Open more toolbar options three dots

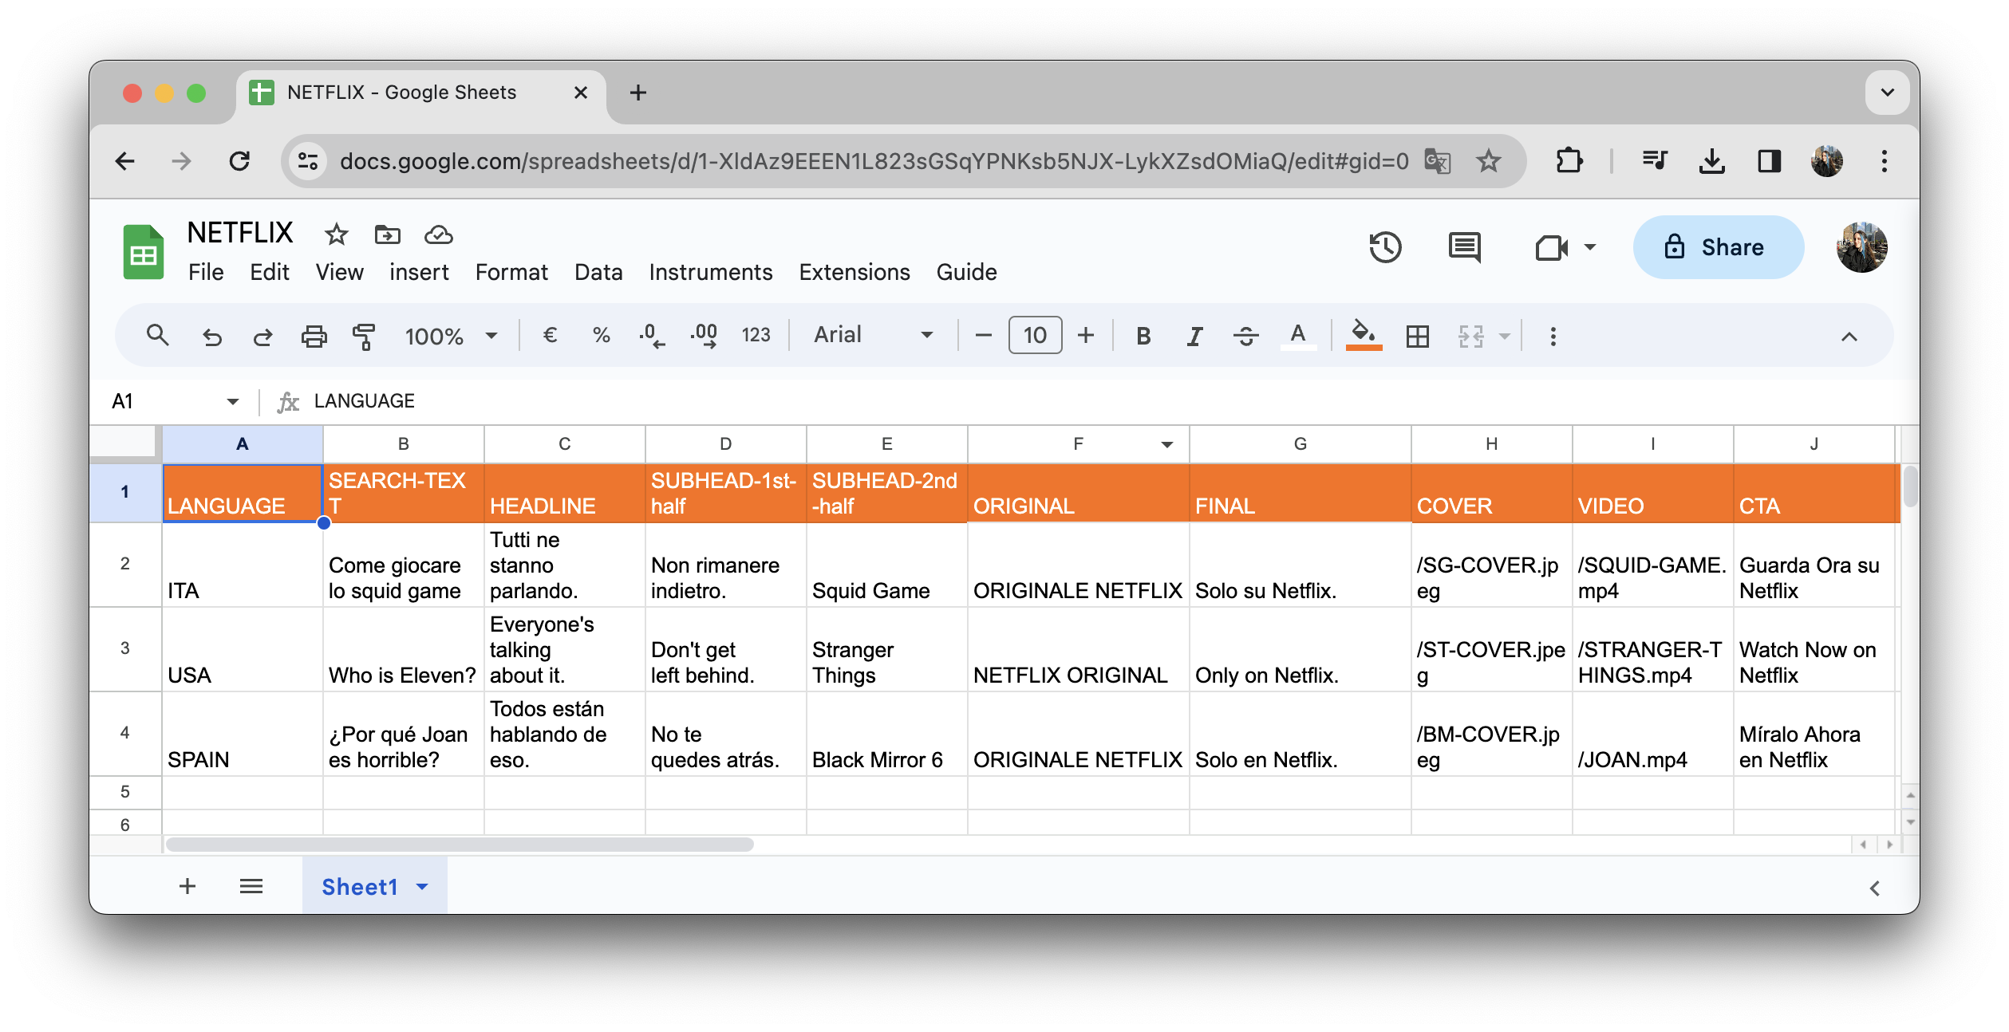pos(1553,337)
